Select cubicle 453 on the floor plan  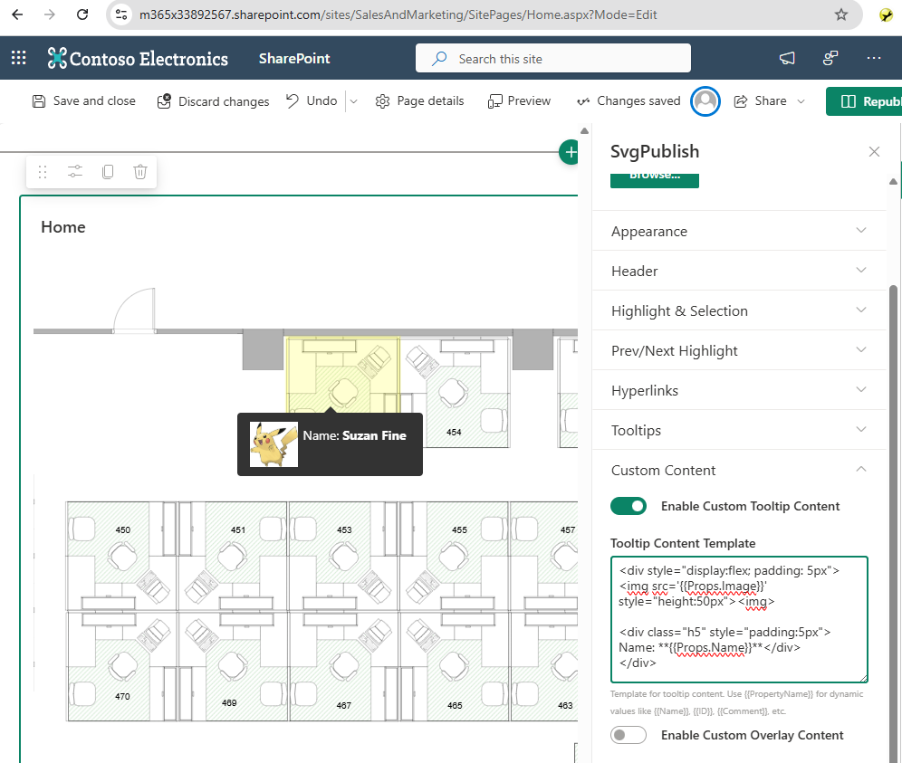tap(343, 556)
